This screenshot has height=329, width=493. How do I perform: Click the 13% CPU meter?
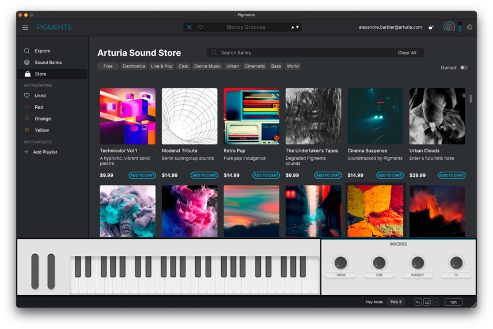(x=453, y=302)
